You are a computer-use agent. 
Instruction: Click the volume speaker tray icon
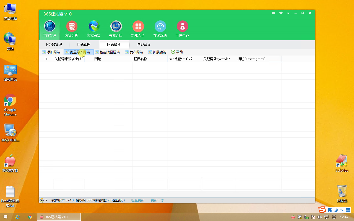pyautogui.click(x=320, y=217)
